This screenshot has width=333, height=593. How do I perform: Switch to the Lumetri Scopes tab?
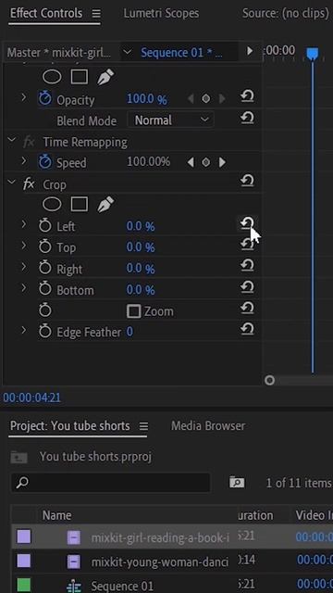click(161, 14)
